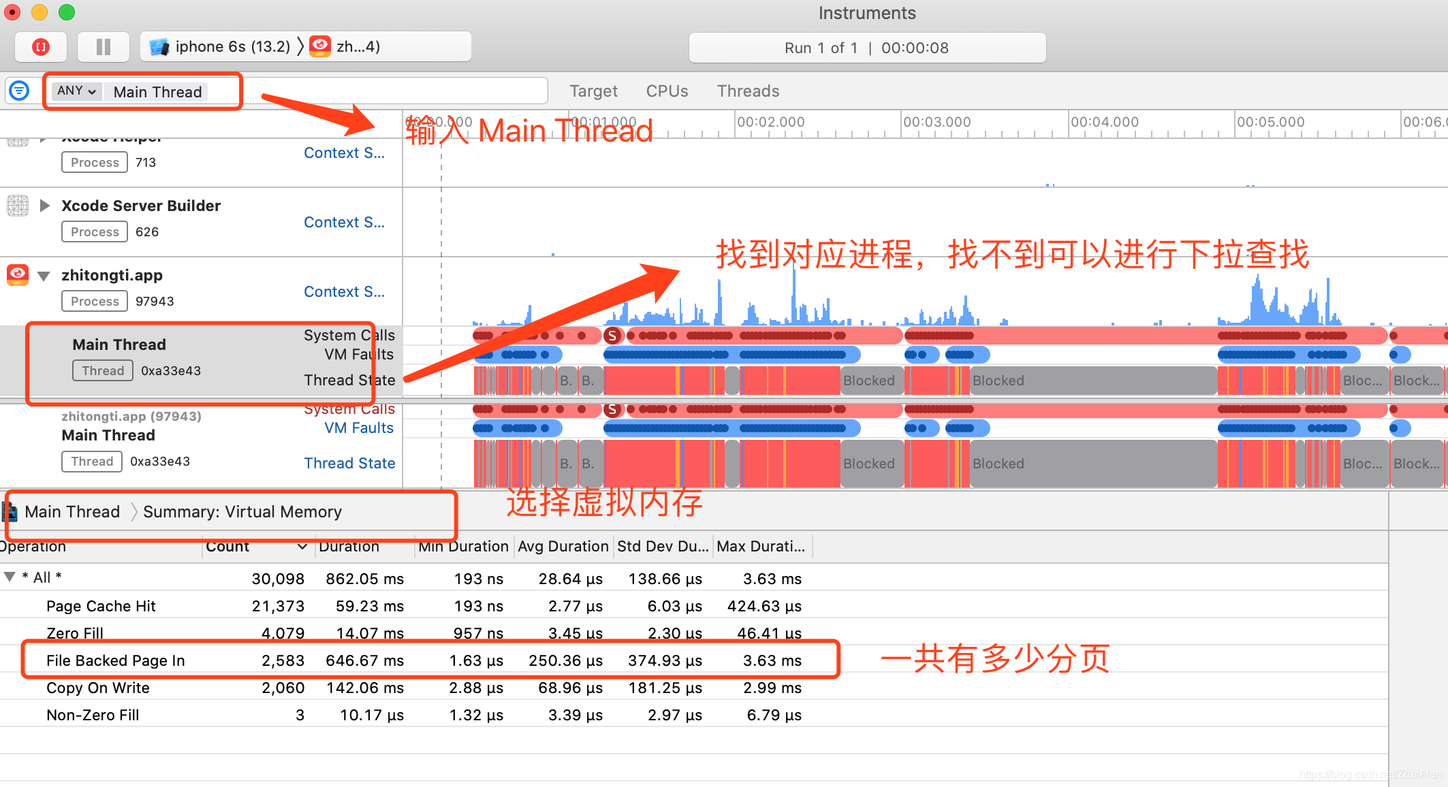Click the red S marker on timeline

pyautogui.click(x=612, y=336)
